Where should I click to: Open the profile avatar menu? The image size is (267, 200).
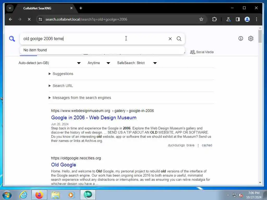click(x=247, y=19)
